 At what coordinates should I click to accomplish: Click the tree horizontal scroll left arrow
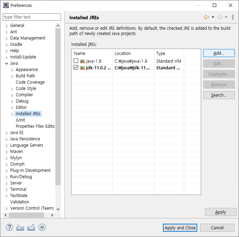6,215
